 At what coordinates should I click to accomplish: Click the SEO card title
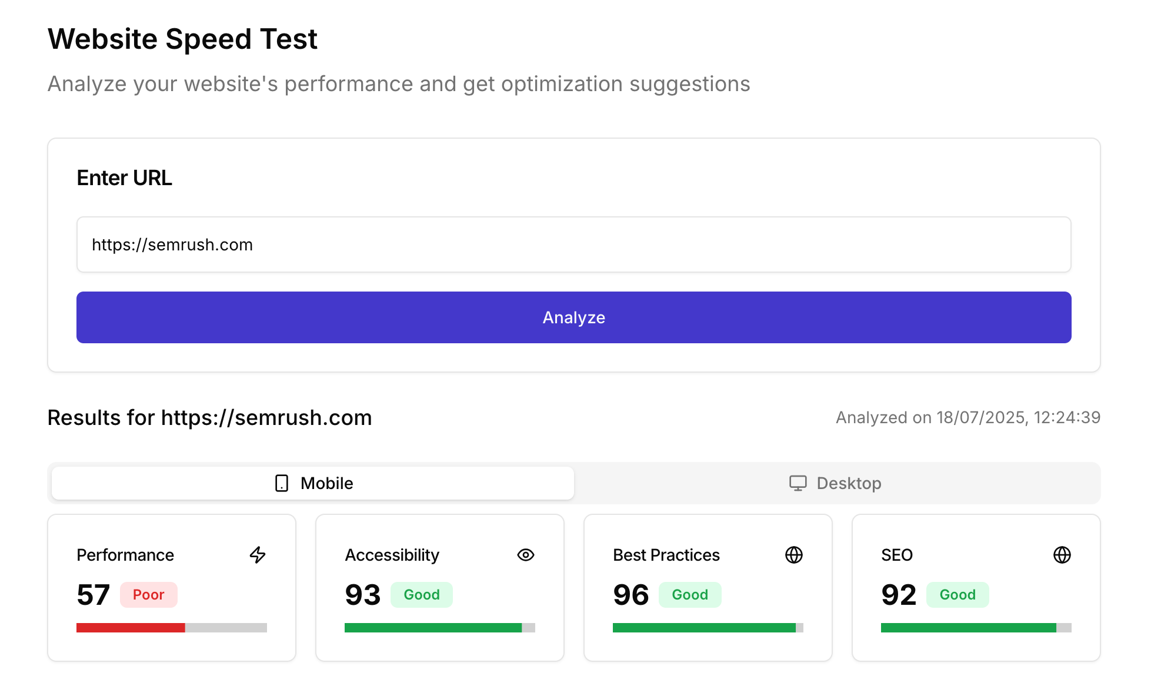coord(897,555)
